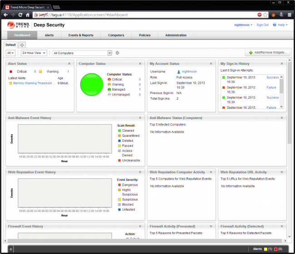
Task: Click the Unmanaged computers count 0
Action: point(140,95)
